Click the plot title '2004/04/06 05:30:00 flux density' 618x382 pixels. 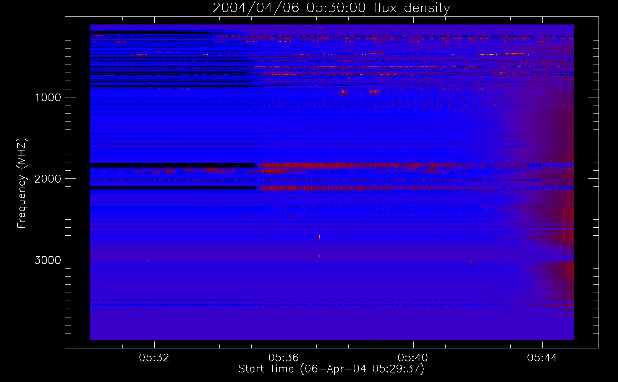point(331,8)
